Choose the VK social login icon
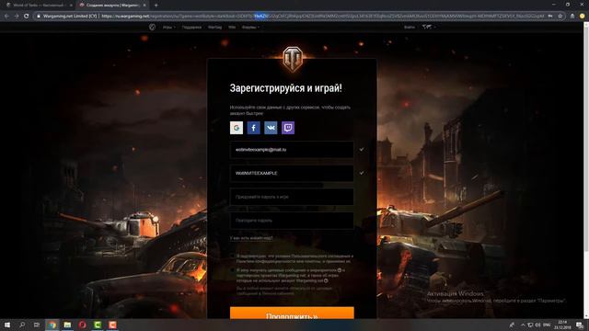 click(x=271, y=128)
